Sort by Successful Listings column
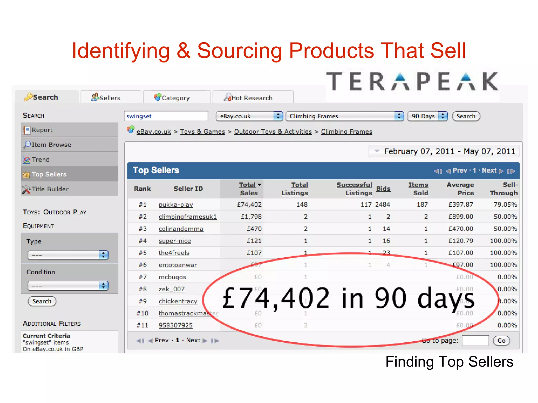The height and width of the screenshot is (403, 538). (x=354, y=189)
